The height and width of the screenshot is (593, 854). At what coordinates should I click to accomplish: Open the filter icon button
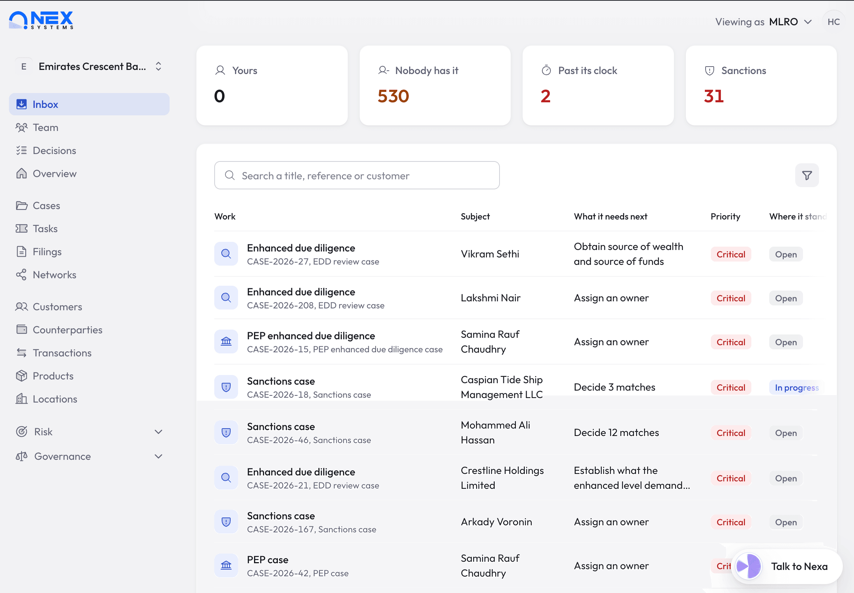pos(807,175)
